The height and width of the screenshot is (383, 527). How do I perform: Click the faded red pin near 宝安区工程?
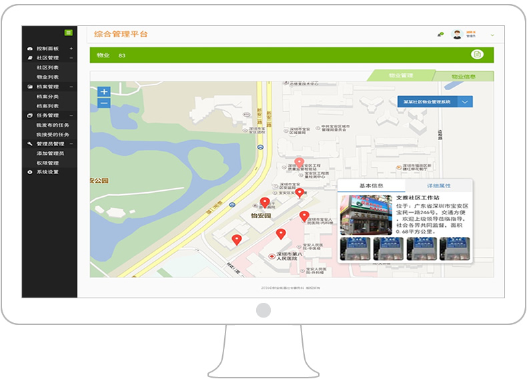299,163
